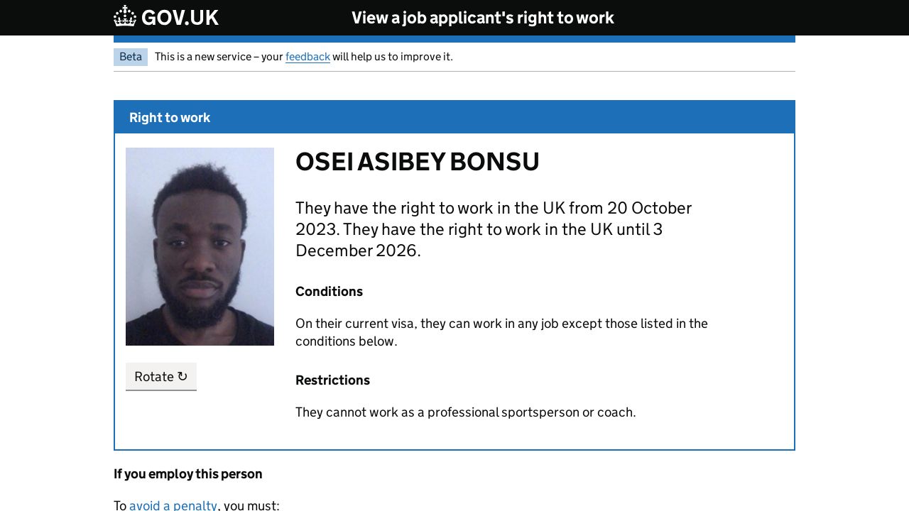The image size is (909, 511).
Task: Click the Restrictions heading
Action: [x=332, y=380]
